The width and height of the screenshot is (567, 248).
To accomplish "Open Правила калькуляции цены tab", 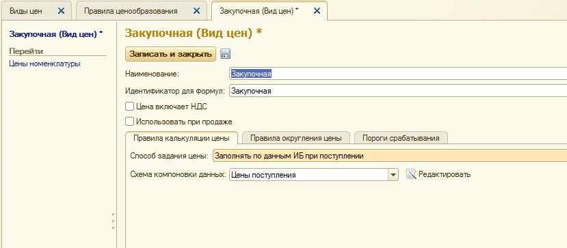I will click(181, 138).
